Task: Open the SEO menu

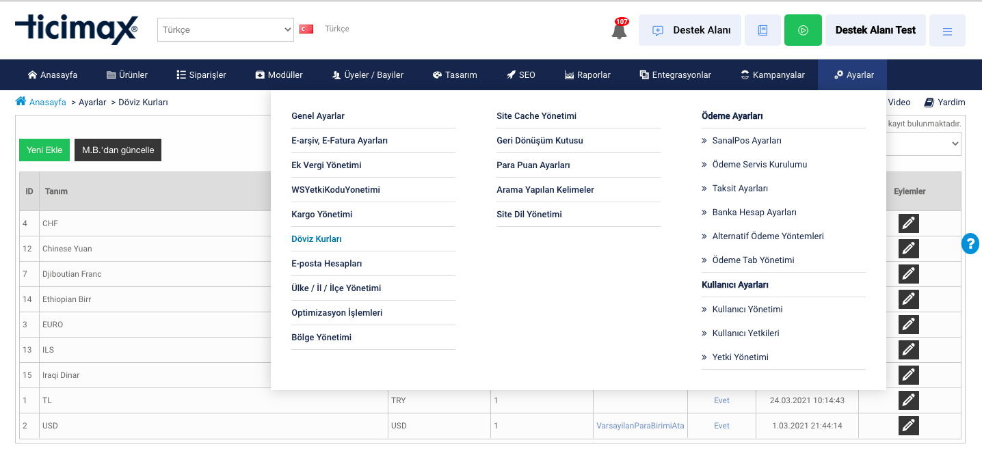Action: [521, 75]
